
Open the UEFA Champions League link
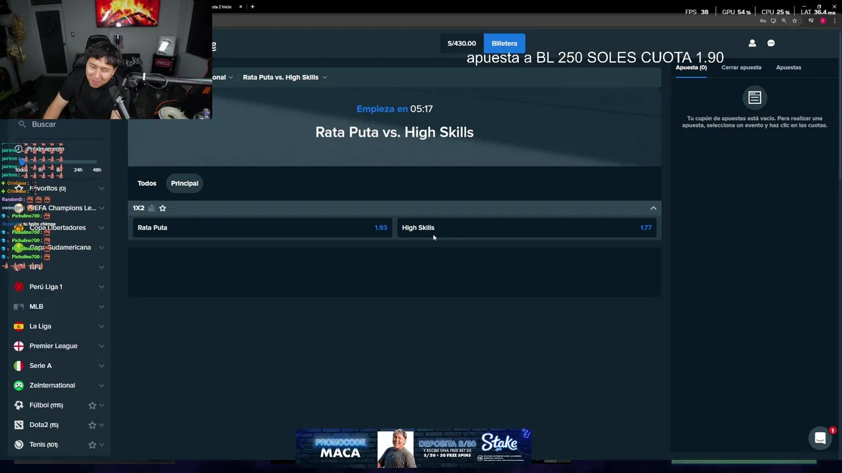(x=62, y=208)
